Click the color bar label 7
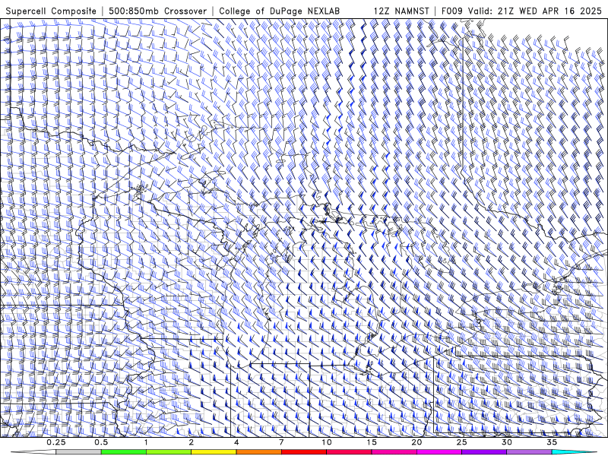The height and width of the screenshot is (456, 608). tap(281, 442)
